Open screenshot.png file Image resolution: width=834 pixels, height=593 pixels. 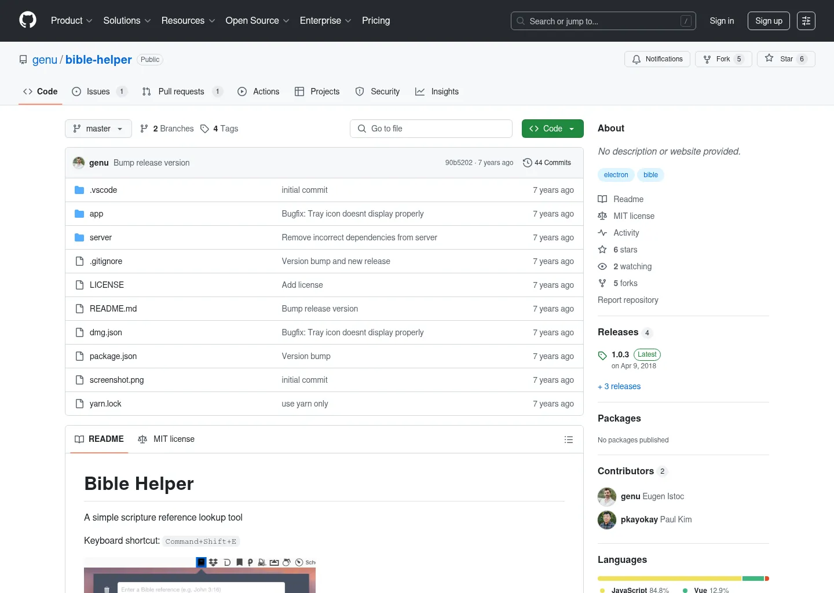tap(116, 380)
